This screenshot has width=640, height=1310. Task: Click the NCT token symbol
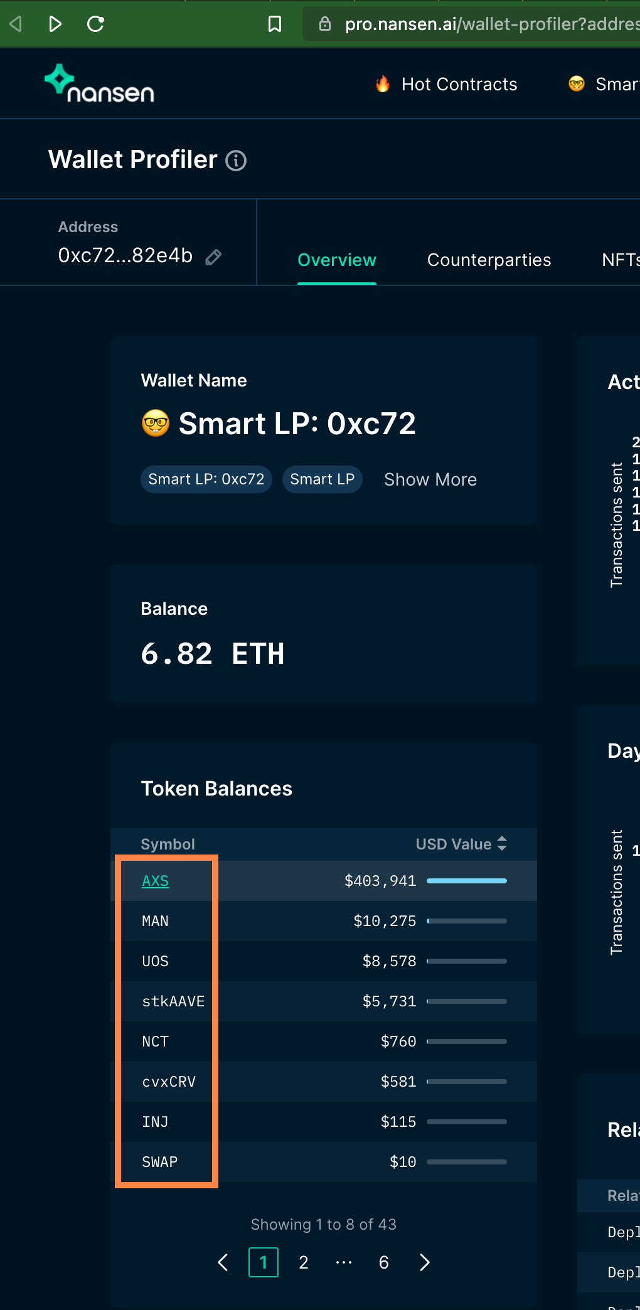click(x=155, y=1041)
